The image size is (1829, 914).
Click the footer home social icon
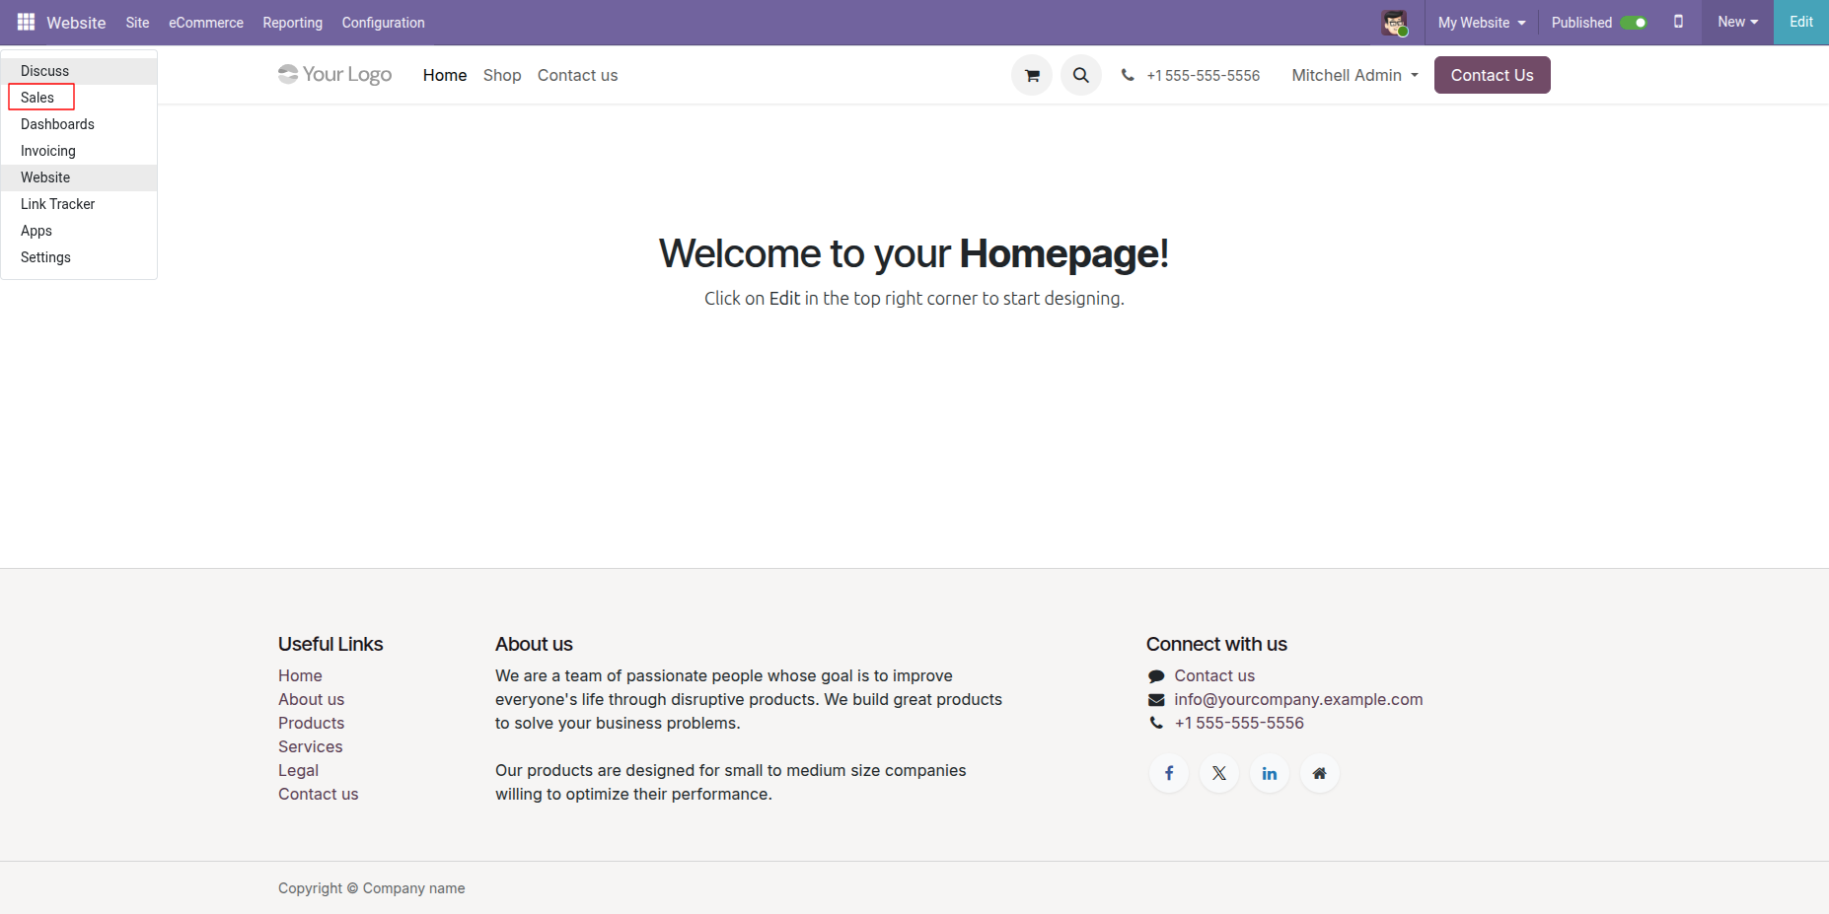tap(1320, 773)
